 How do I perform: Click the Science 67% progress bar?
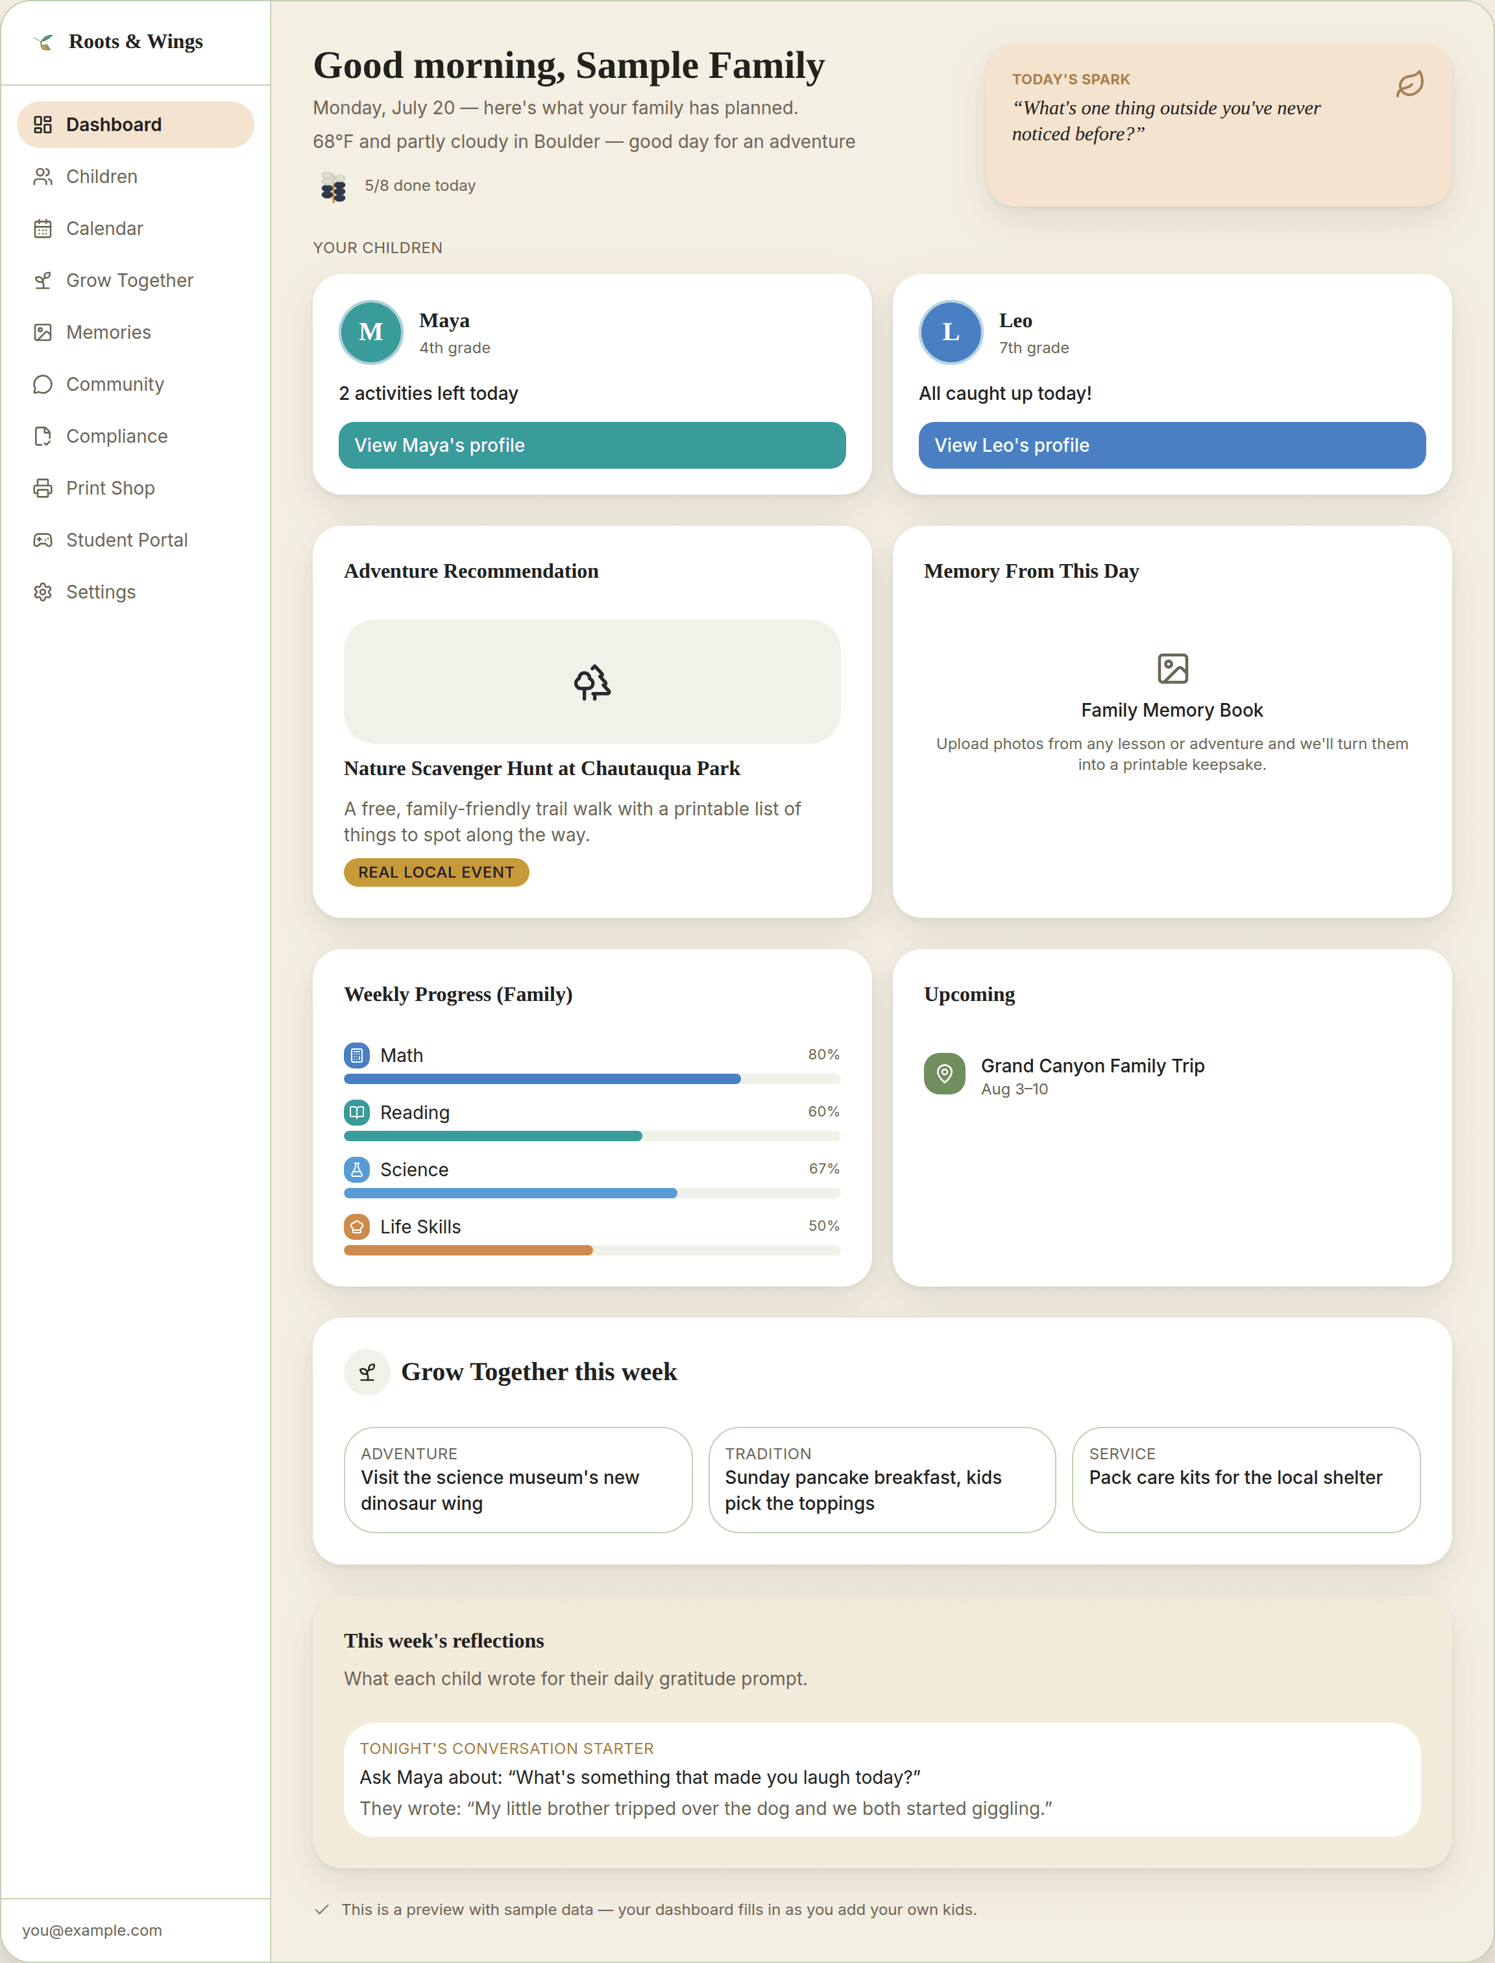592,1193
